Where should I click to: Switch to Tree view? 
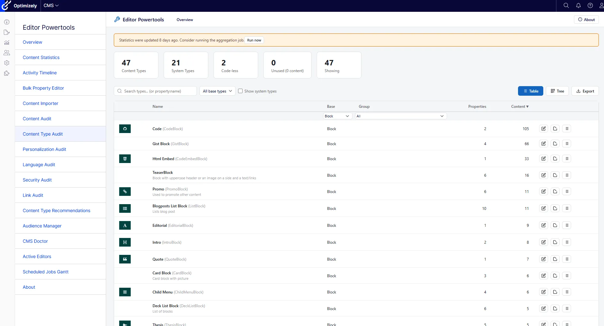point(557,91)
